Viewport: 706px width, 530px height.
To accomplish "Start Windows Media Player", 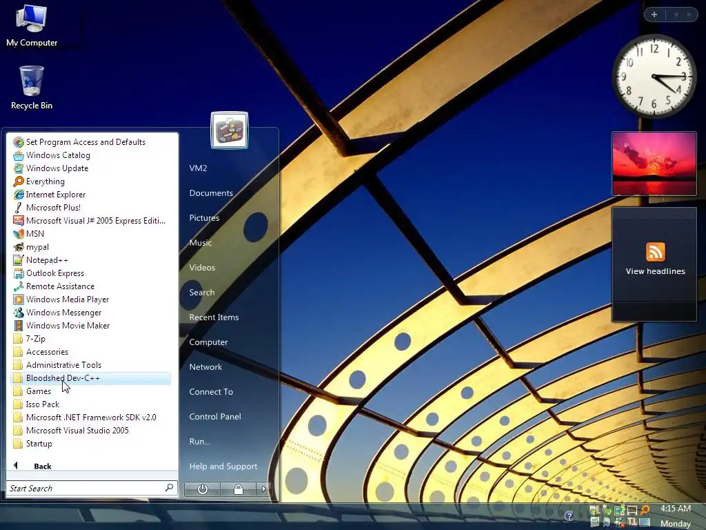I will 90,300.
